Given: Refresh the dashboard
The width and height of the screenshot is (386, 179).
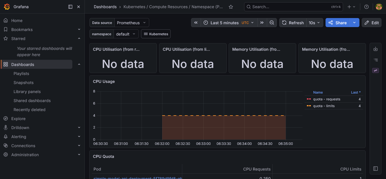Looking at the screenshot, I should click(293, 23).
